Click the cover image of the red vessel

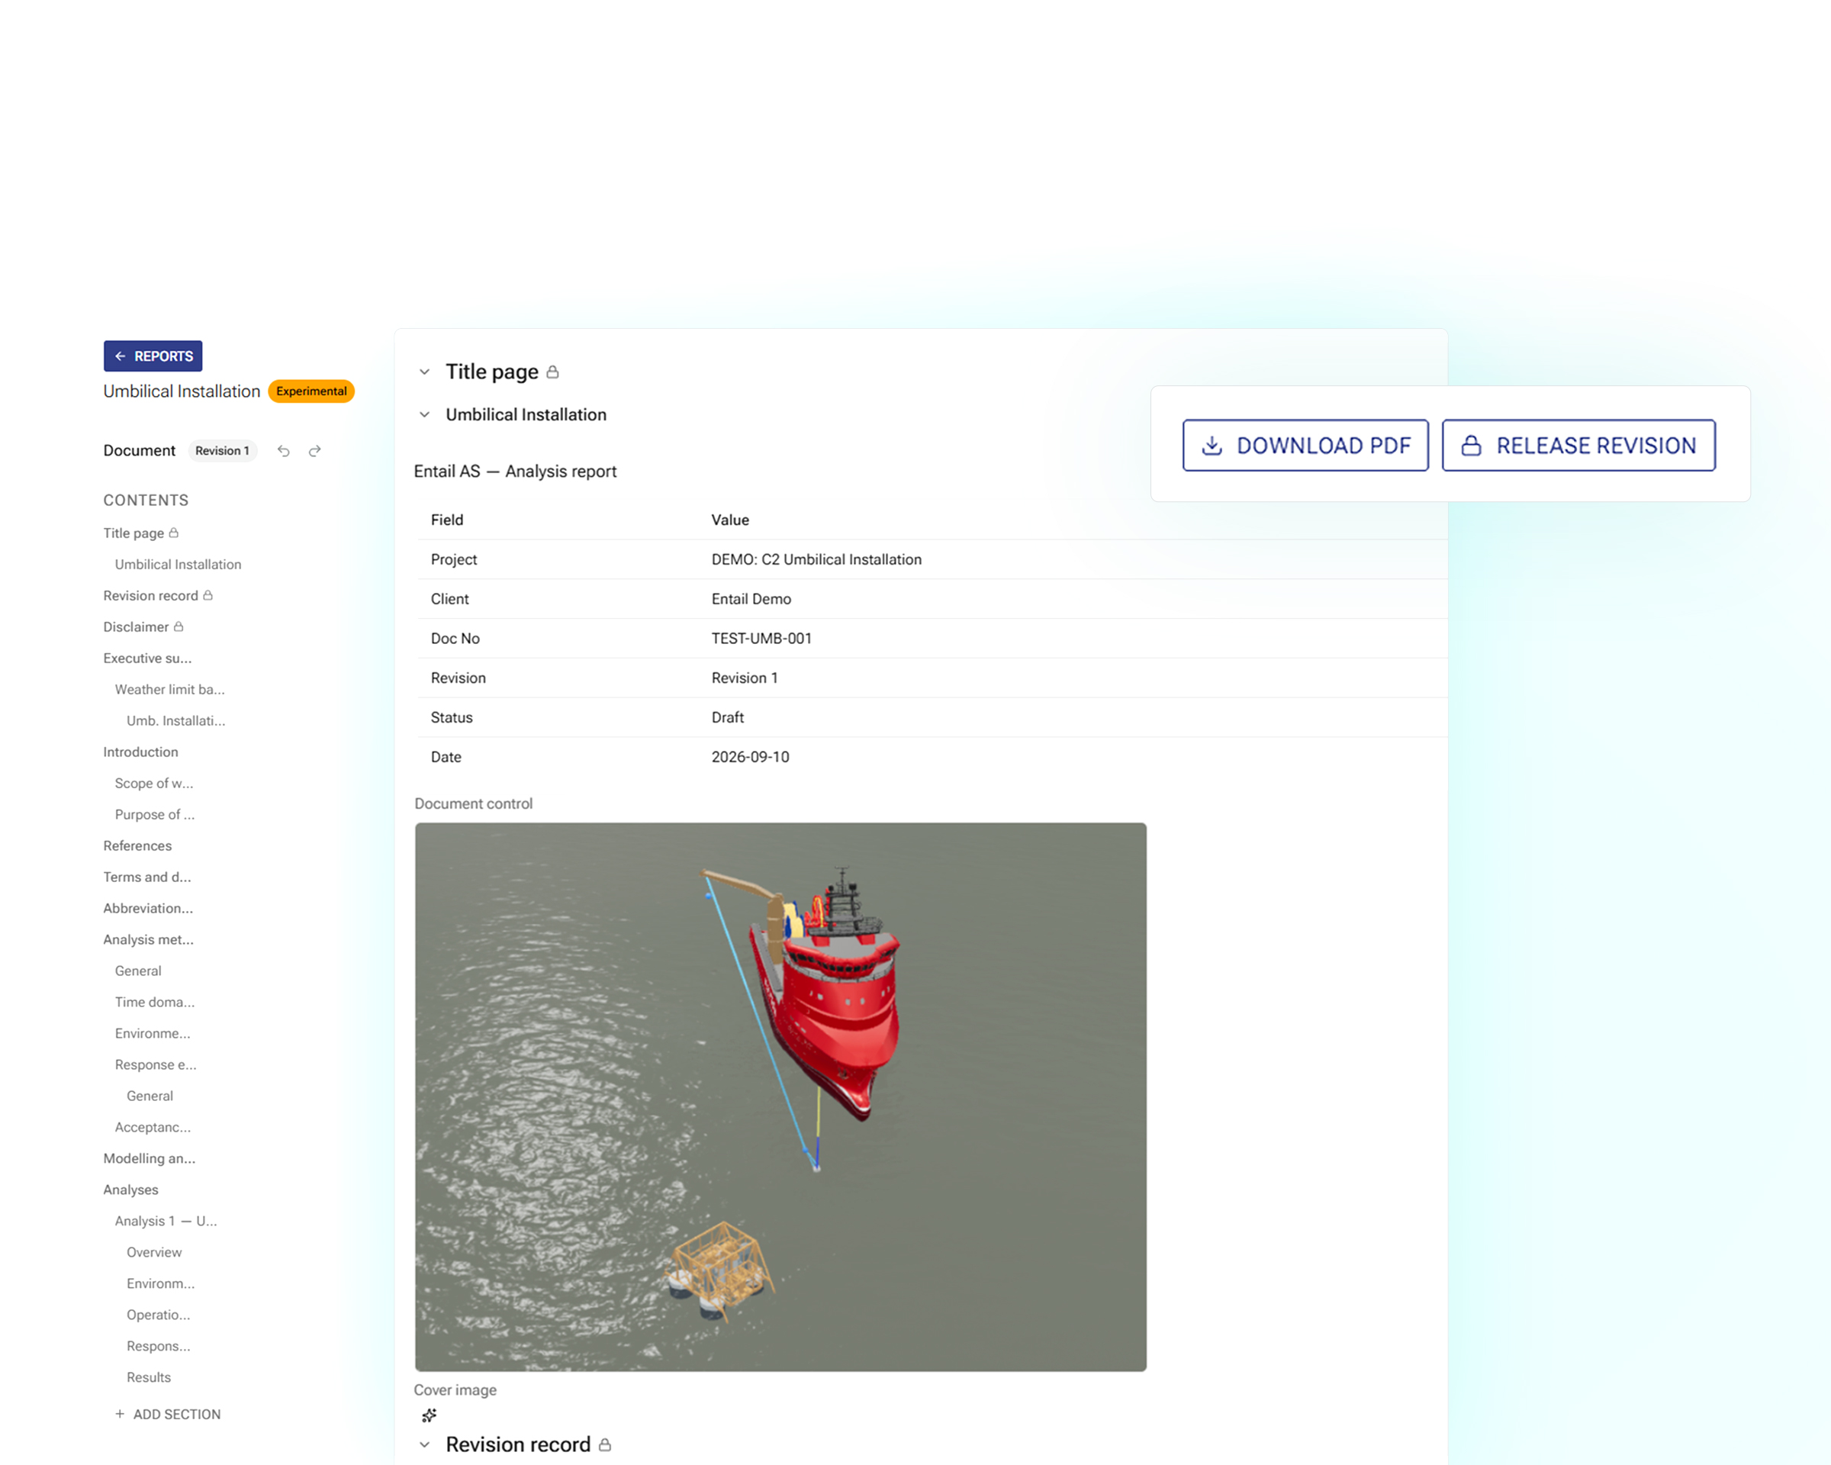pos(780,1096)
